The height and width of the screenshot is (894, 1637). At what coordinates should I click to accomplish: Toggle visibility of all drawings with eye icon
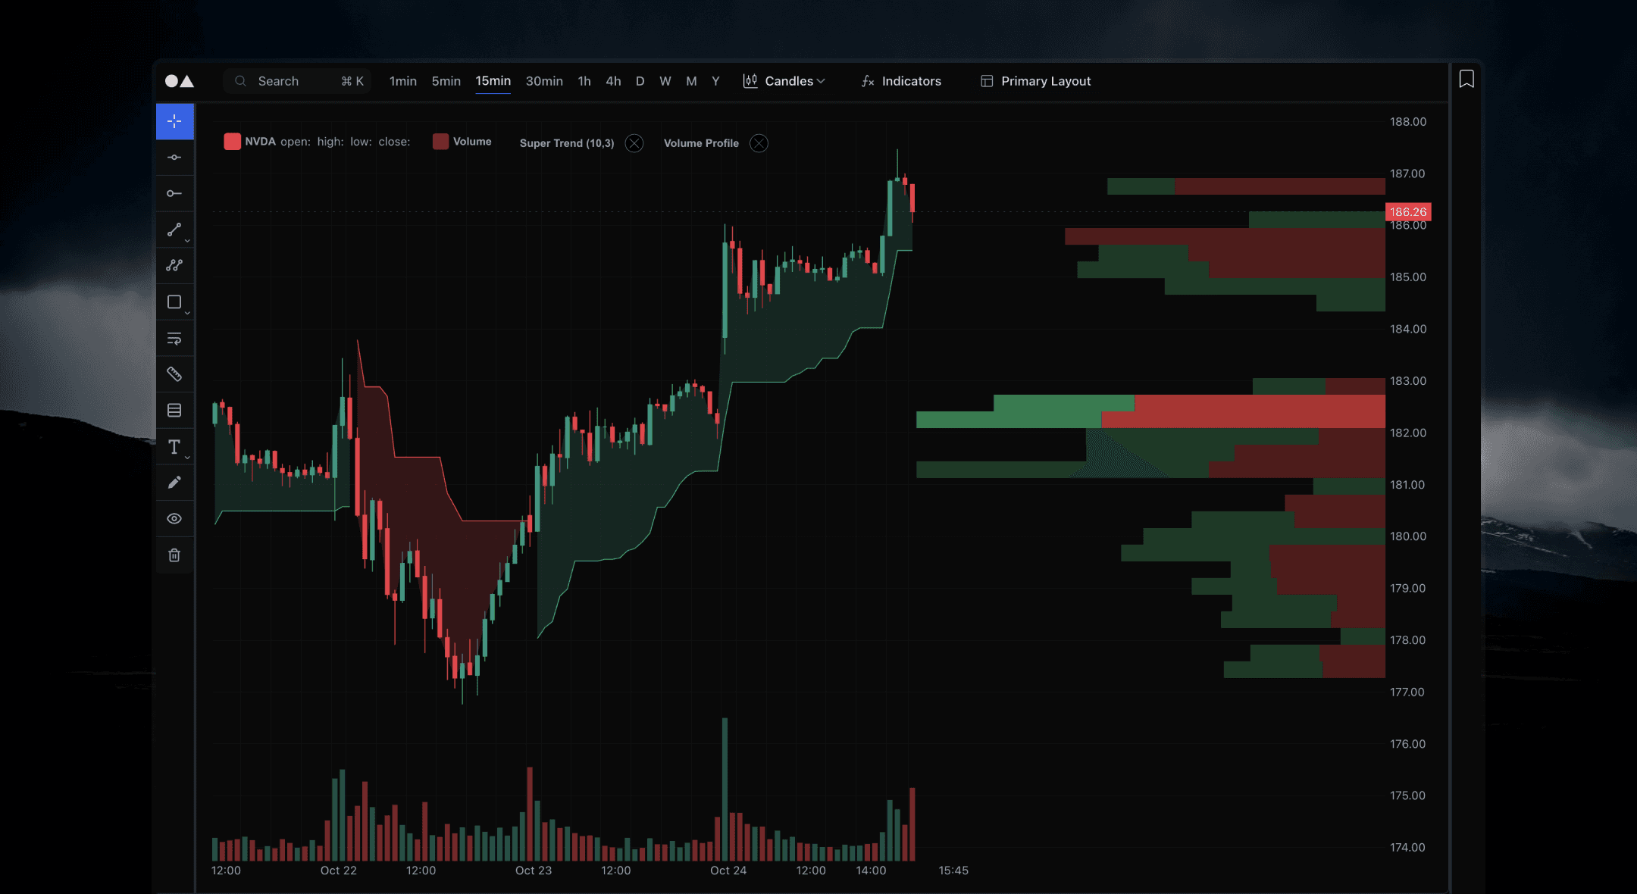(175, 519)
